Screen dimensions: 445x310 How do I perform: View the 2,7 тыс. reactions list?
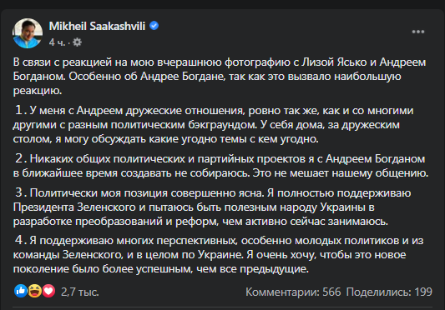click(x=80, y=292)
